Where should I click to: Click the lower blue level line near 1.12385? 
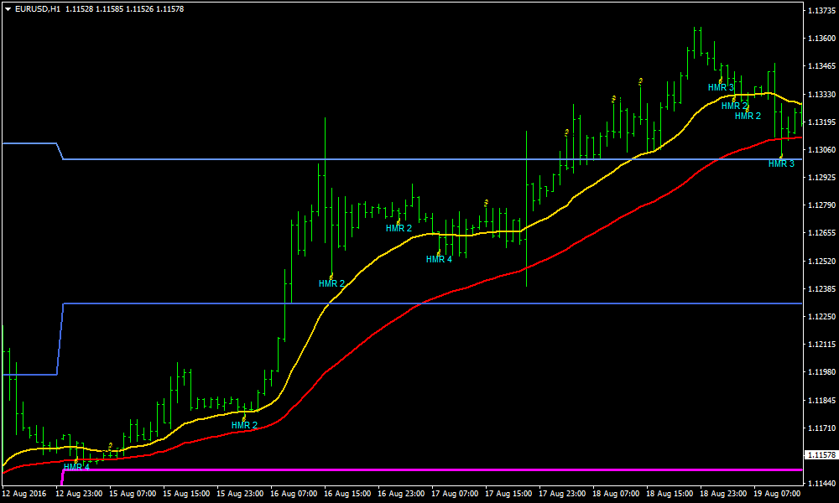[x=419, y=303]
